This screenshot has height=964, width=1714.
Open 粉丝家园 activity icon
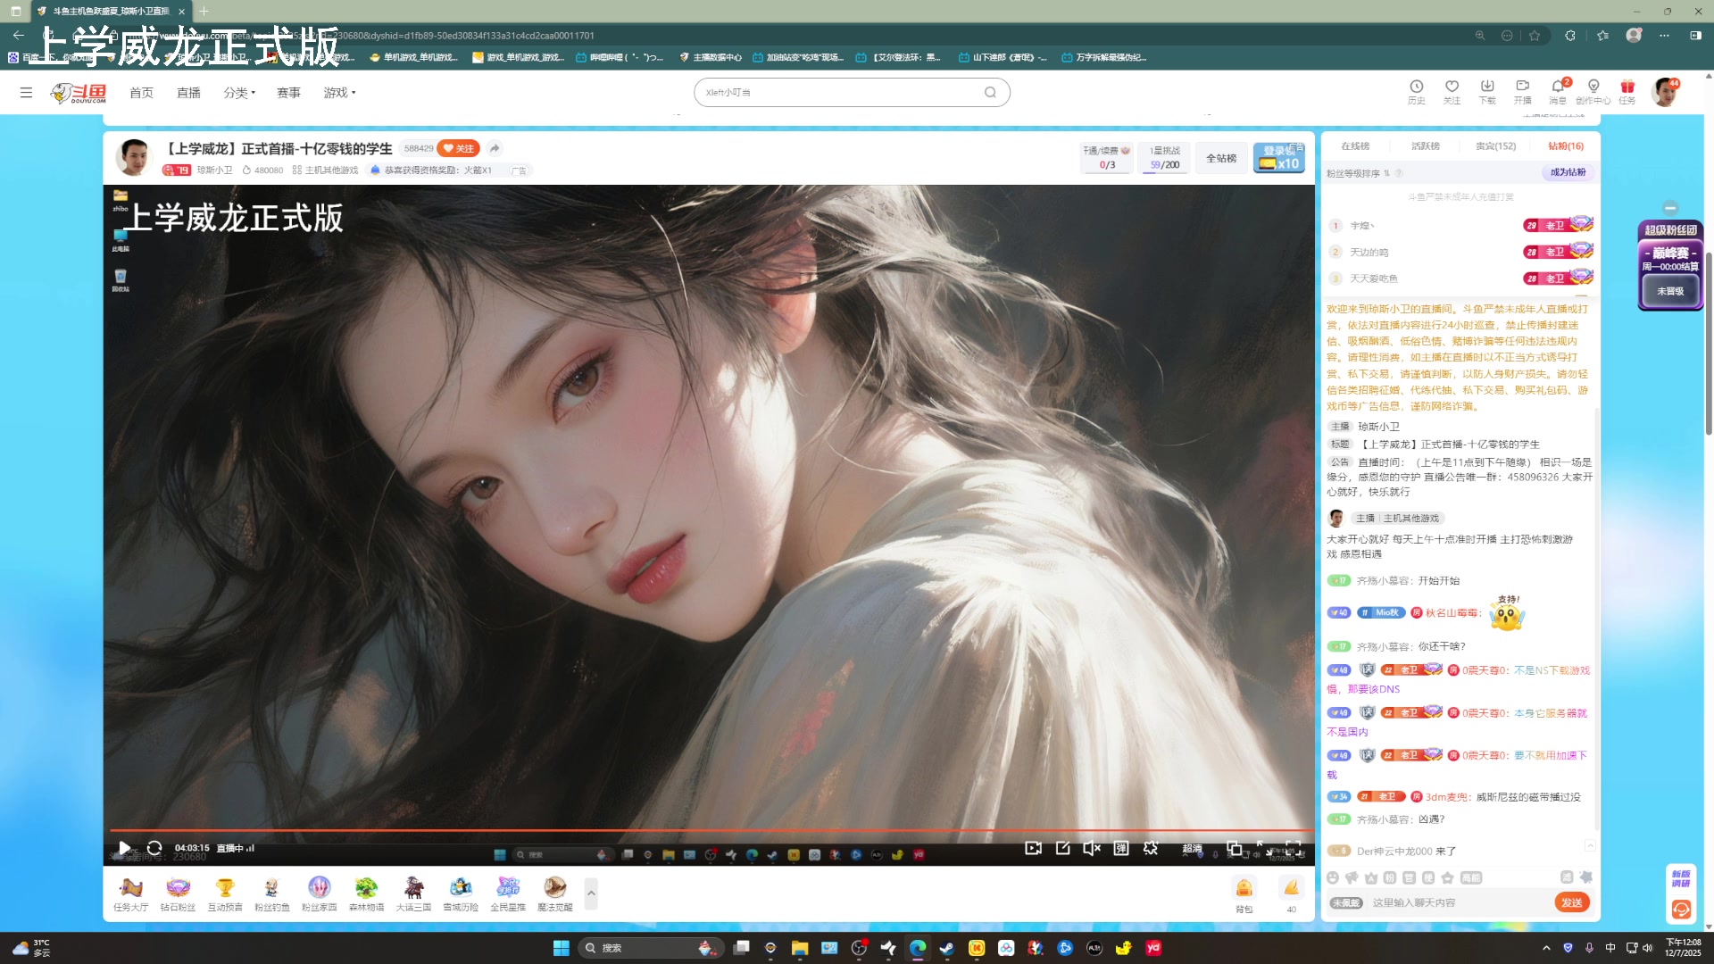click(320, 887)
